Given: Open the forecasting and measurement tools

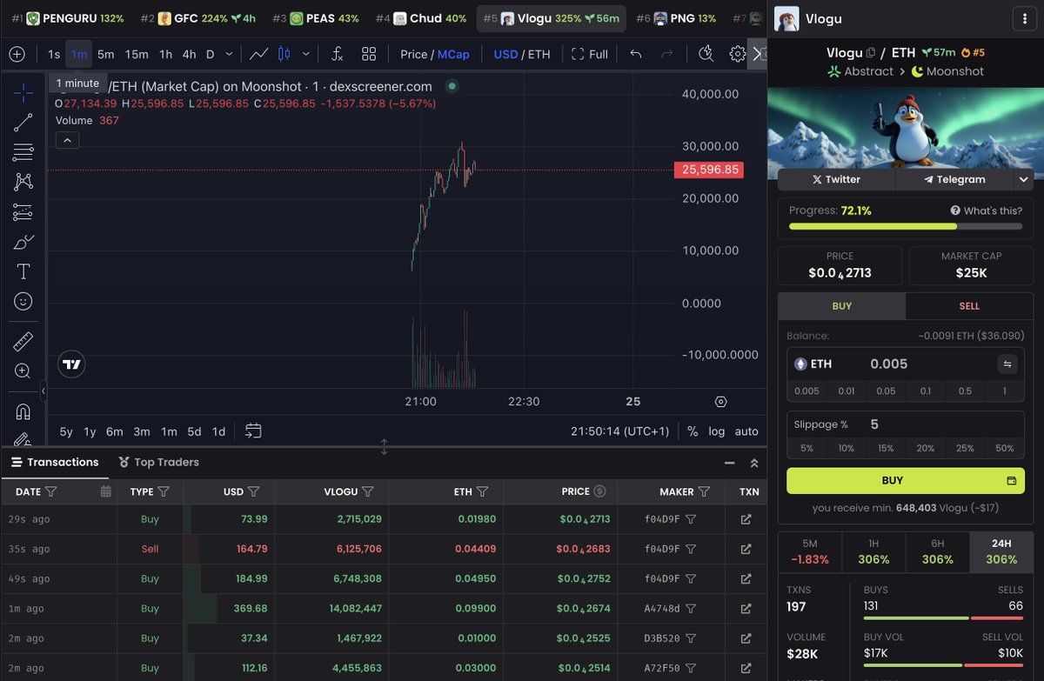Looking at the screenshot, I should click(x=23, y=212).
